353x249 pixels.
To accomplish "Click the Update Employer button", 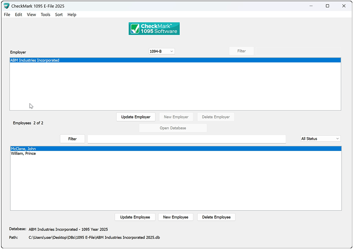I will 136,117.
